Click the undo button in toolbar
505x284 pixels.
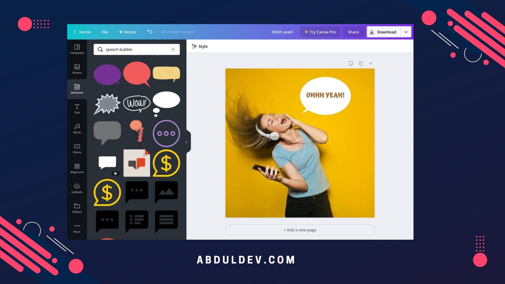pos(149,32)
